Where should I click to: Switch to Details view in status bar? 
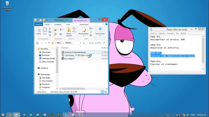pyautogui.click(x=102, y=92)
